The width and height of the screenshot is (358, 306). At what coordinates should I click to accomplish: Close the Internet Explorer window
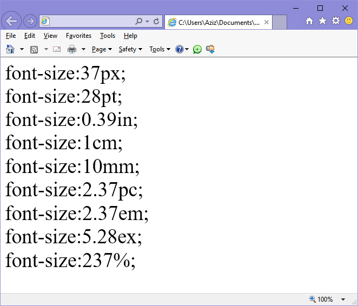pos(345,8)
